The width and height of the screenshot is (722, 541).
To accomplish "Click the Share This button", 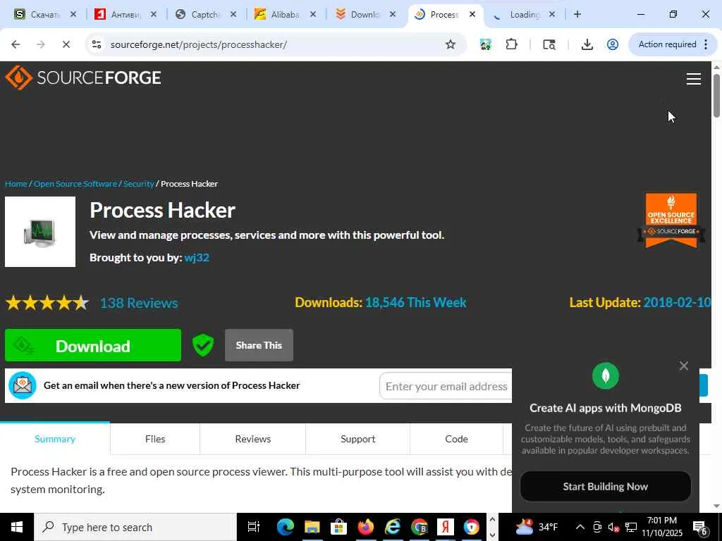I will point(259,345).
